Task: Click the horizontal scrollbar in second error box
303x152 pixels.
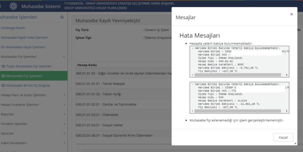Action: coord(238,111)
